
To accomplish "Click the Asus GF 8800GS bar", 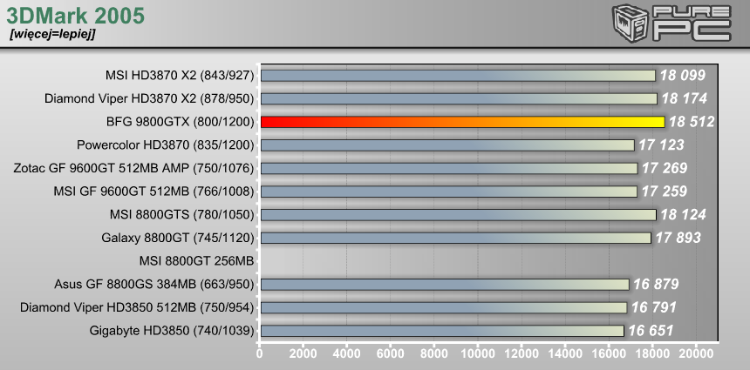I will pos(445,285).
